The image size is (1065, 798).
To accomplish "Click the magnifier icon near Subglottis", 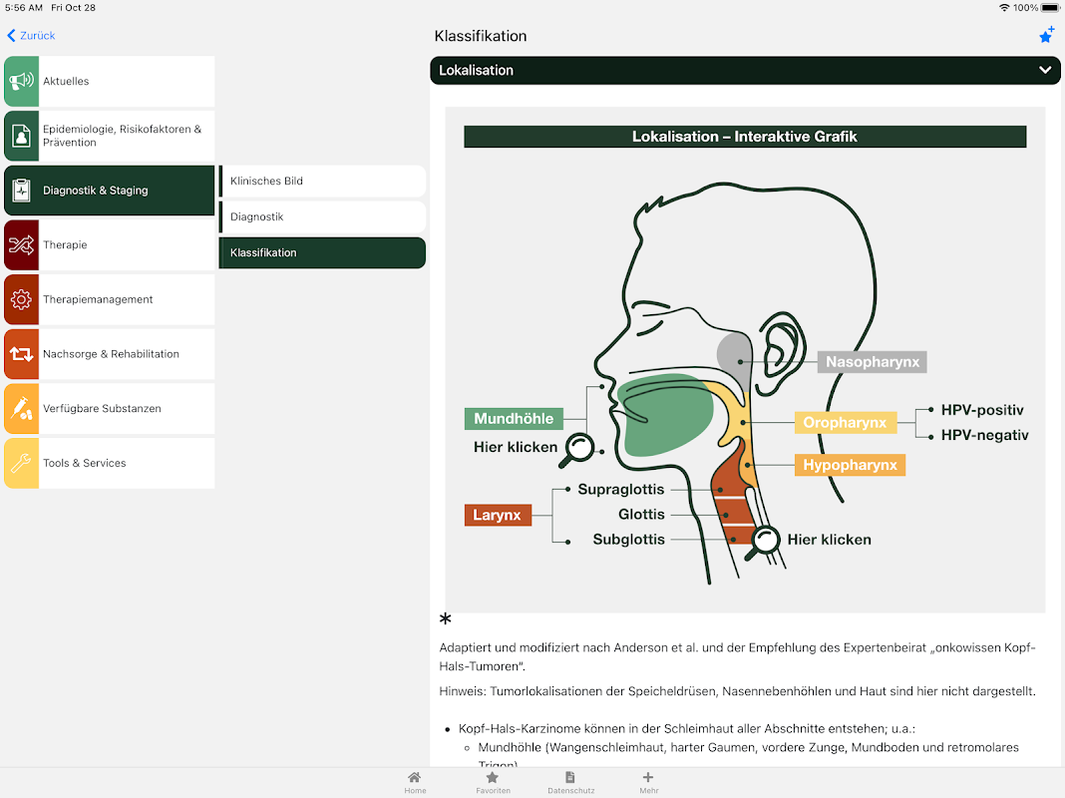I will pos(762,544).
